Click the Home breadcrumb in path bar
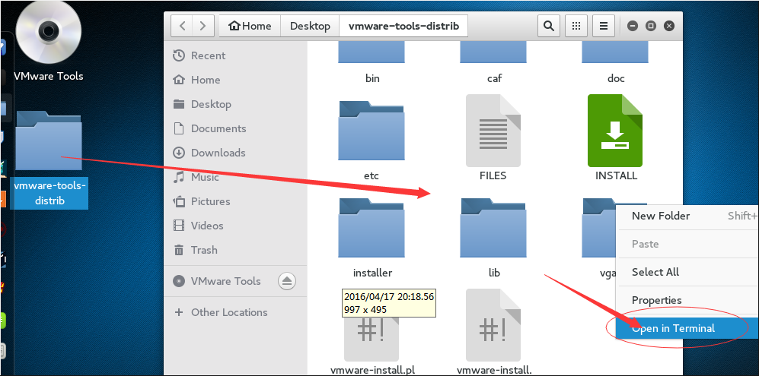 pyautogui.click(x=250, y=26)
